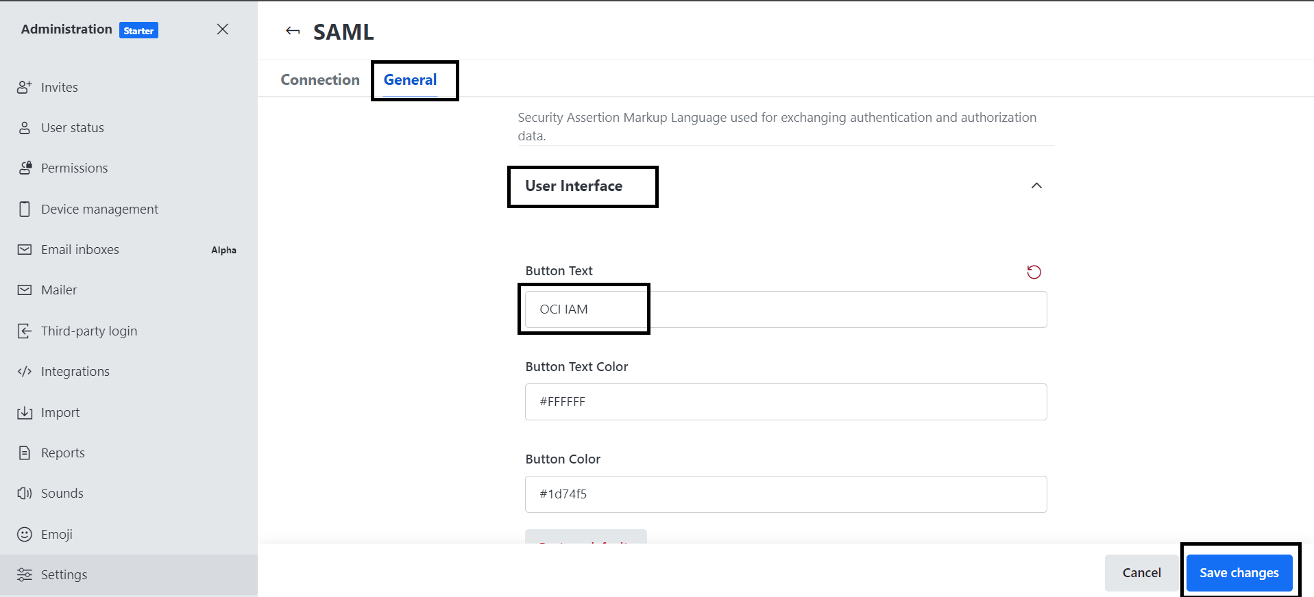Switch to the Connection tab
The height and width of the screenshot is (597, 1314).
(x=320, y=80)
